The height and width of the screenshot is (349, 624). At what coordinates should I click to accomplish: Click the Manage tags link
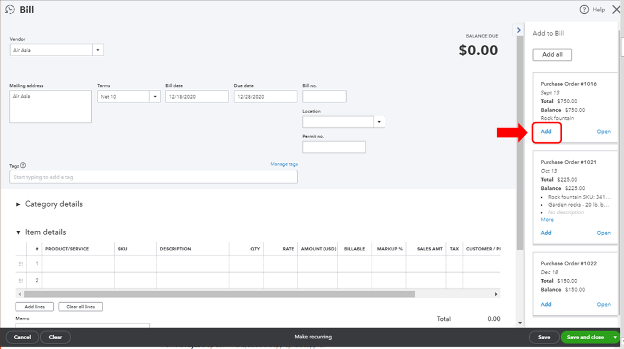(284, 164)
